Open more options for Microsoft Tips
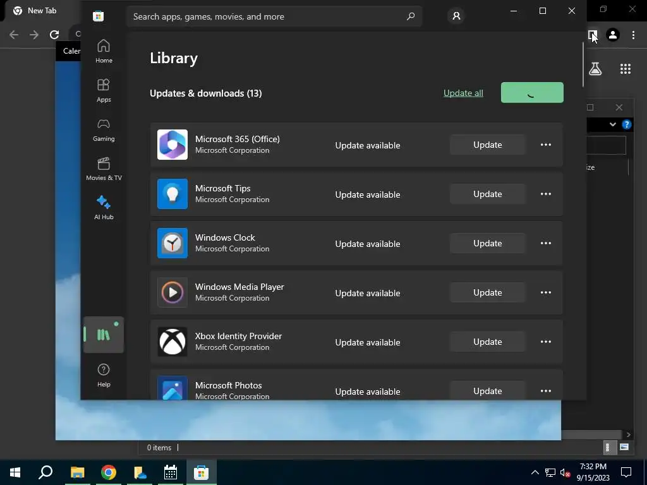Image resolution: width=647 pixels, height=485 pixels. click(x=546, y=194)
